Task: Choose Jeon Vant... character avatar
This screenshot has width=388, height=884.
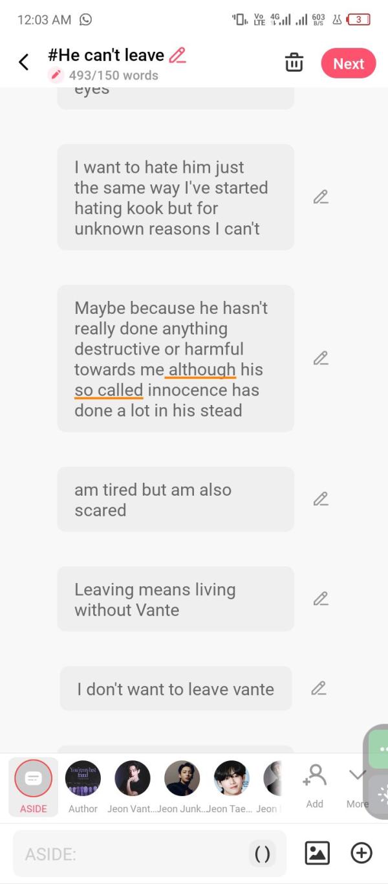Action: [x=133, y=786]
